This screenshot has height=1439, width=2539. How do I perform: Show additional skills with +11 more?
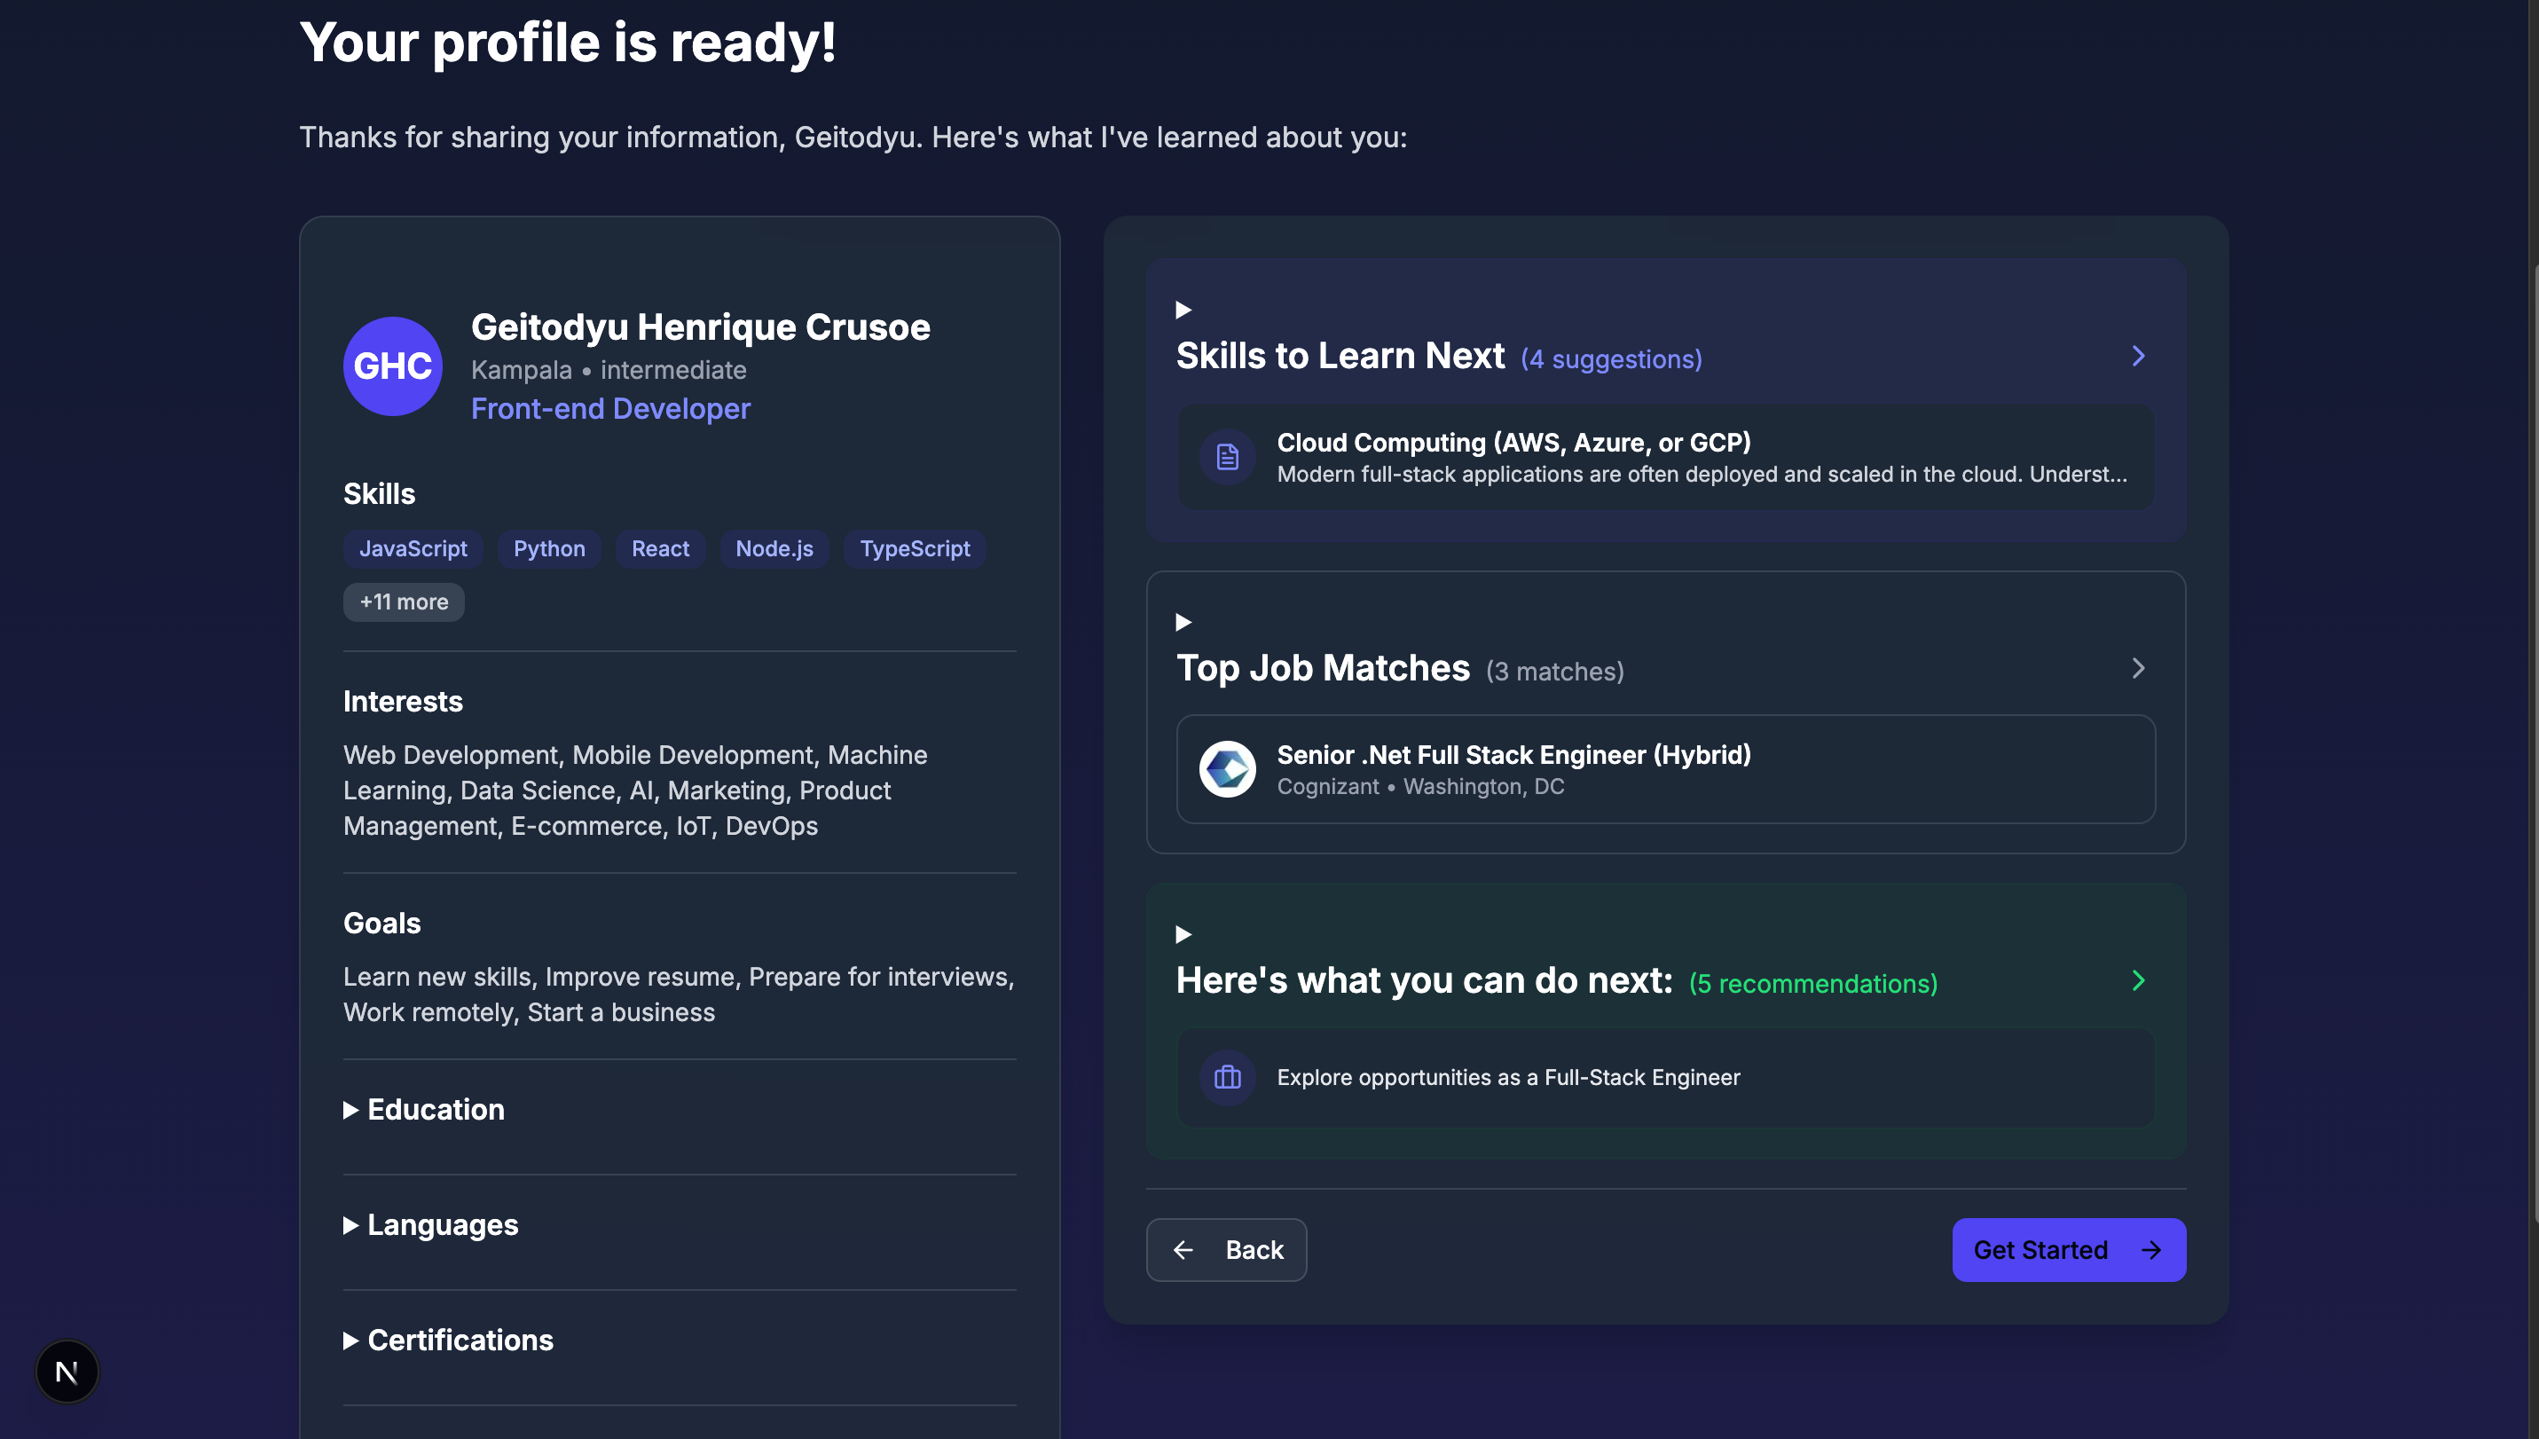tap(404, 601)
